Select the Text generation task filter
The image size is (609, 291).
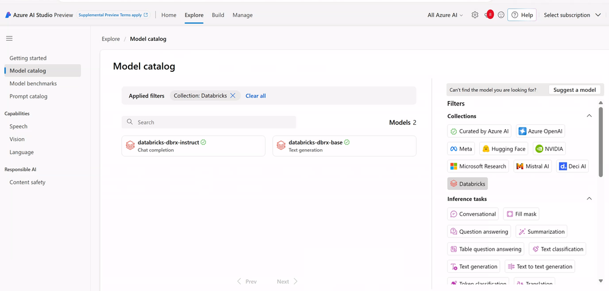(x=474, y=267)
